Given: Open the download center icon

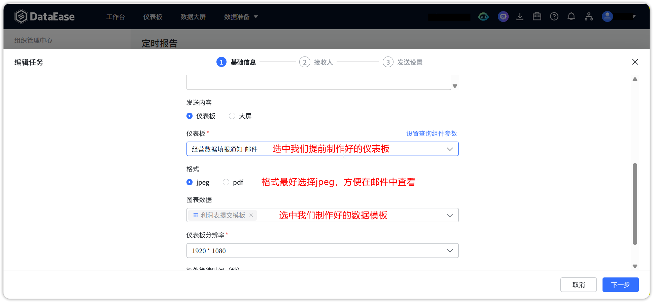Looking at the screenshot, I should (520, 16).
